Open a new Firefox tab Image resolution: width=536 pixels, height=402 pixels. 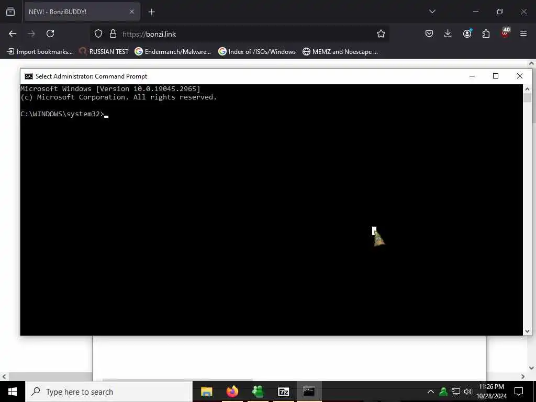click(x=151, y=12)
